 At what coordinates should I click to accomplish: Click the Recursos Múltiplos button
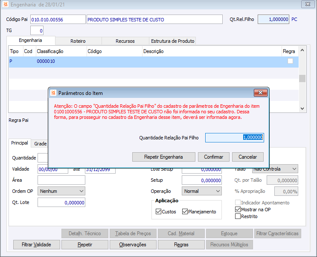click(x=229, y=245)
